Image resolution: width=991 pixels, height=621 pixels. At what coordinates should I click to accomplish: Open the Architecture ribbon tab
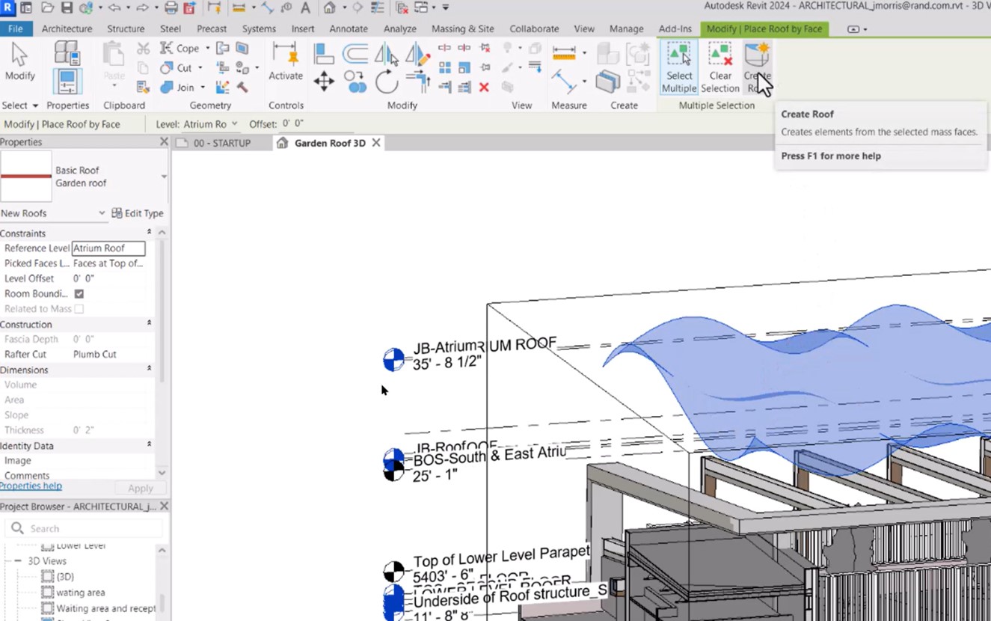pyautogui.click(x=67, y=28)
